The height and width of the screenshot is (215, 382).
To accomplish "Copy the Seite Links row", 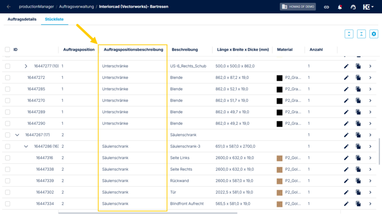I will click(358, 158).
